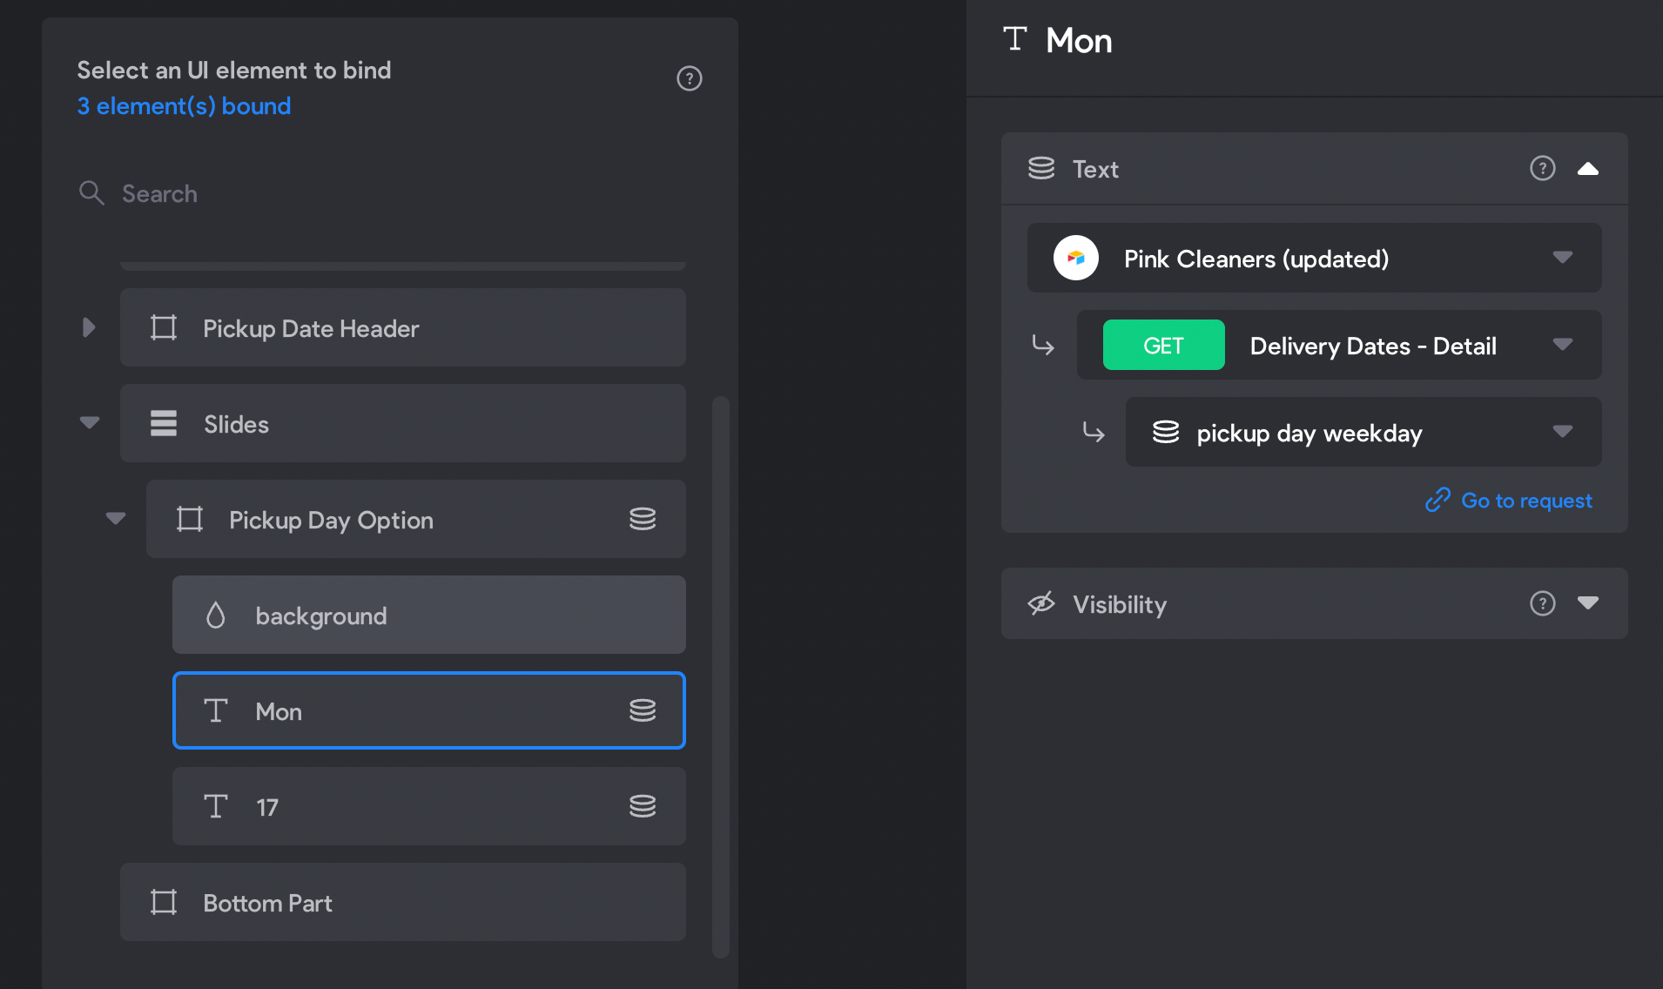Select the Pickup Day Option row
The height and width of the screenshot is (989, 1663).
(415, 519)
